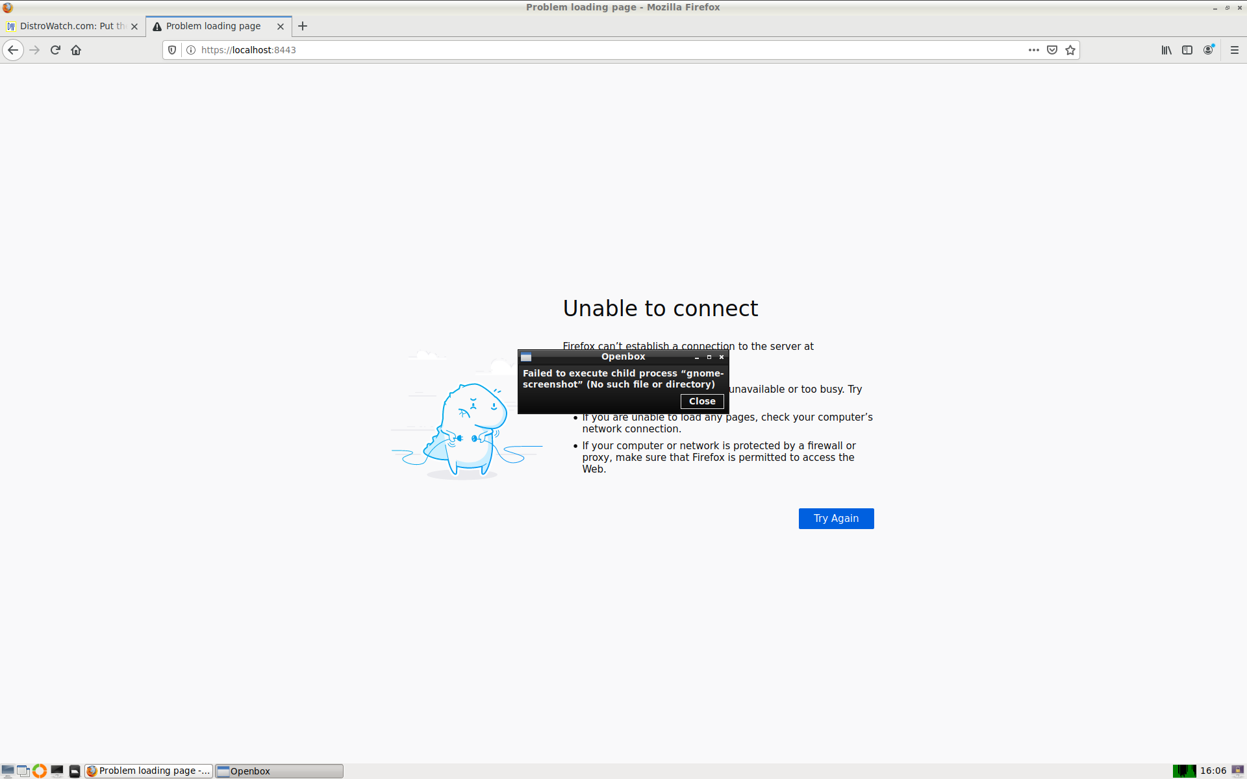
Task: Show site information for localhost
Action: (x=191, y=50)
